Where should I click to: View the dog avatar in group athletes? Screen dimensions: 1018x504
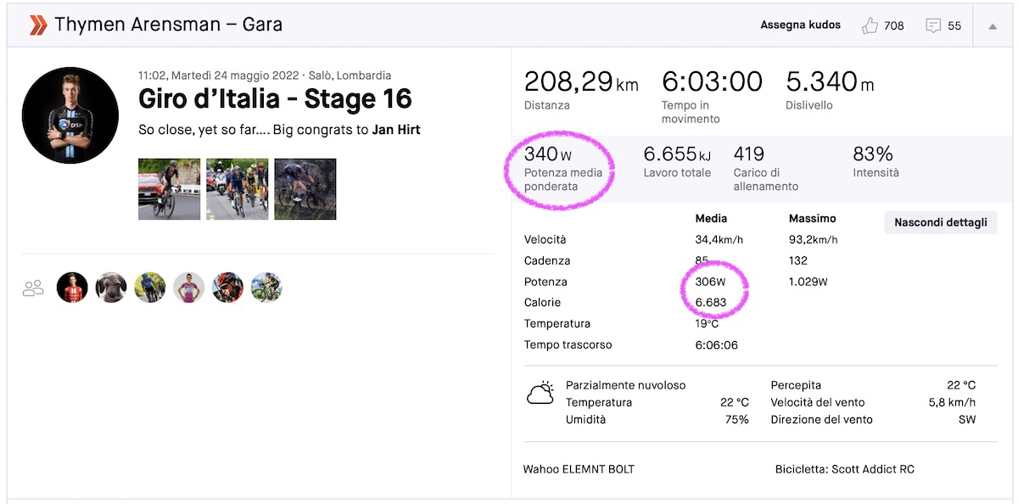(111, 288)
